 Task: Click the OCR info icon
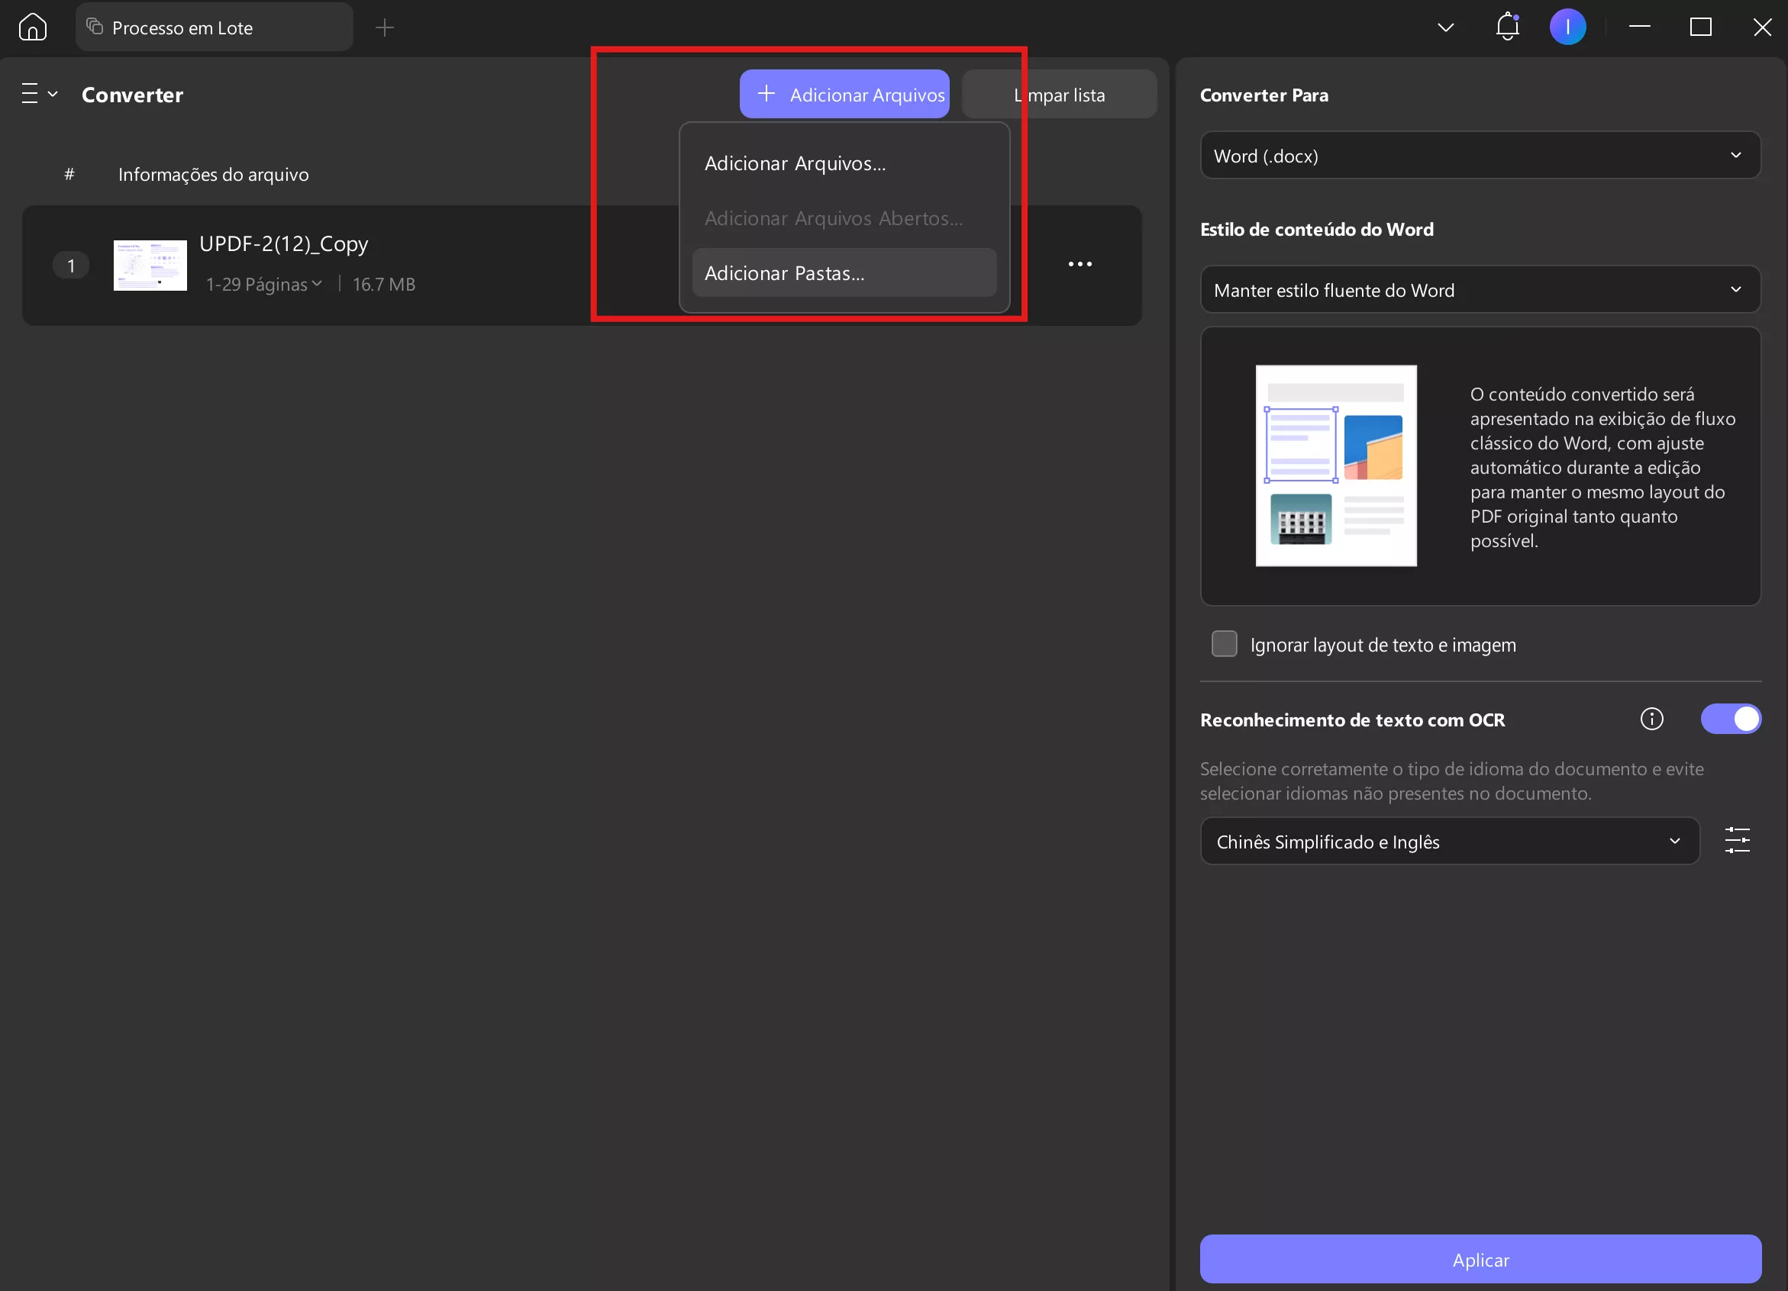coord(1651,718)
